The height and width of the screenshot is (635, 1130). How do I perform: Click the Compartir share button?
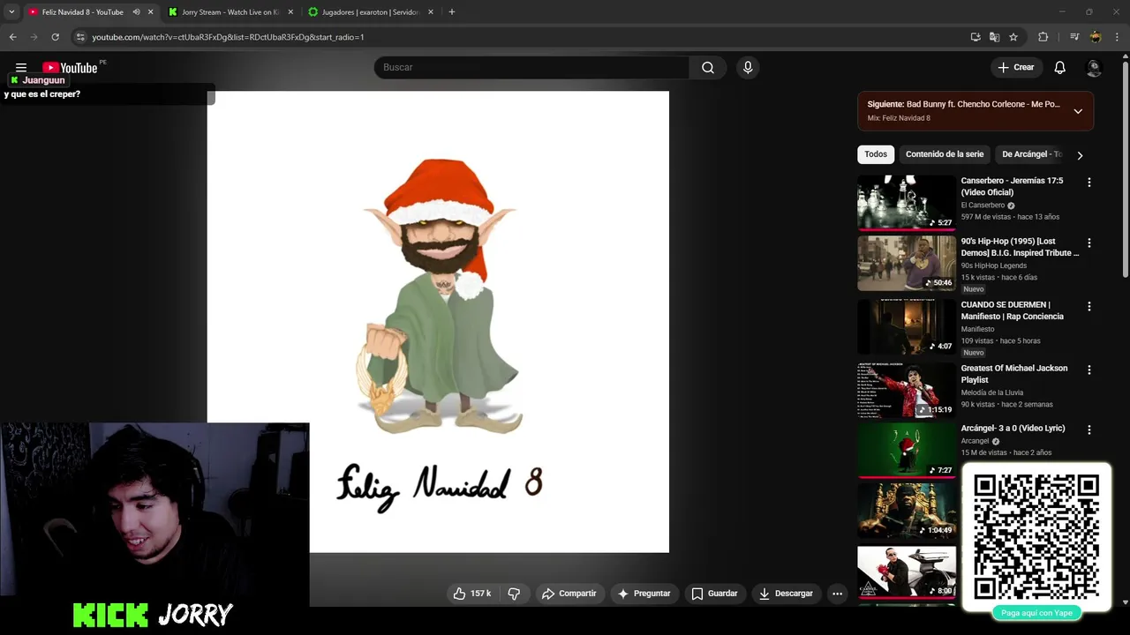tap(569, 594)
